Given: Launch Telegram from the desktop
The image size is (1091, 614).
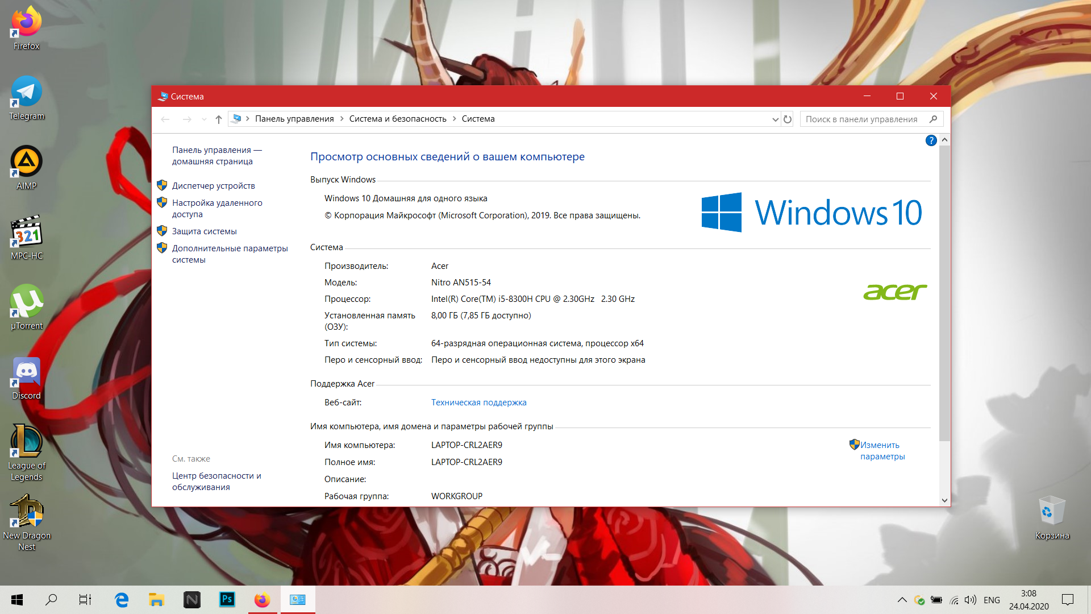Looking at the screenshot, I should 27,98.
